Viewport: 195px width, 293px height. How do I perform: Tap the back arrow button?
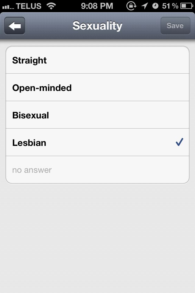click(15, 26)
